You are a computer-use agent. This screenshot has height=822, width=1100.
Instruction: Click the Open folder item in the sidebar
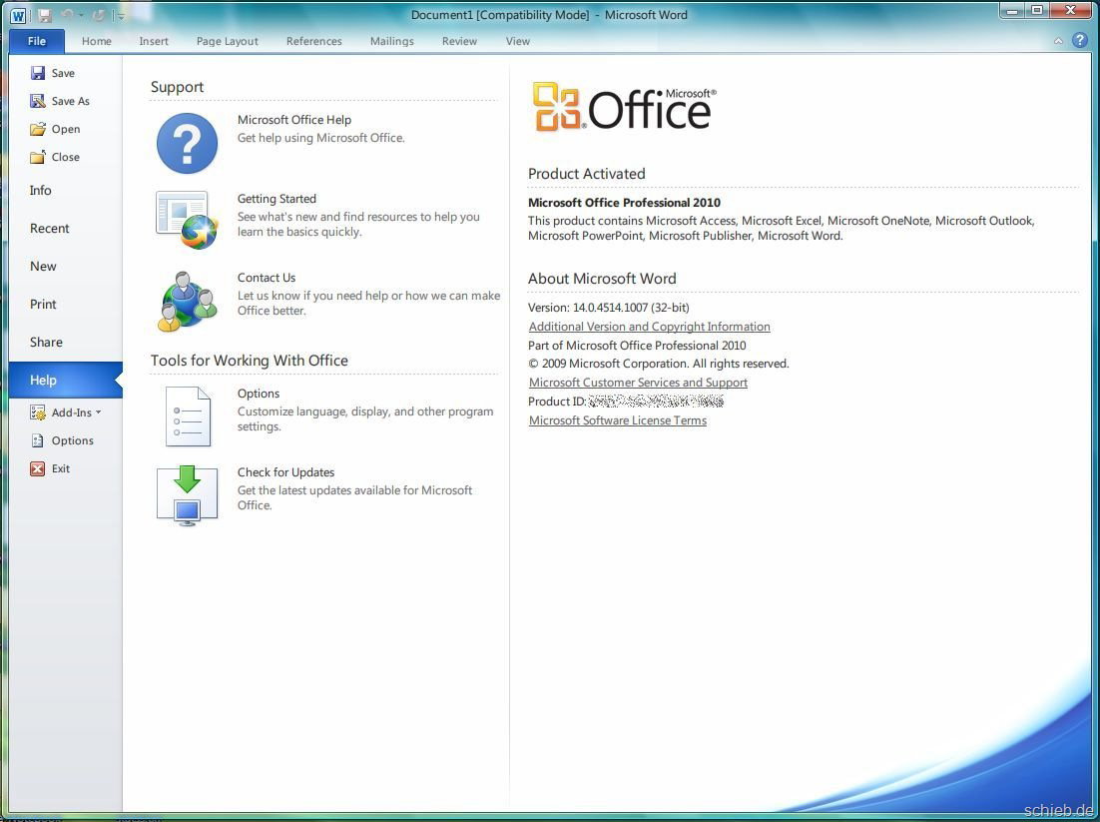tap(55, 129)
